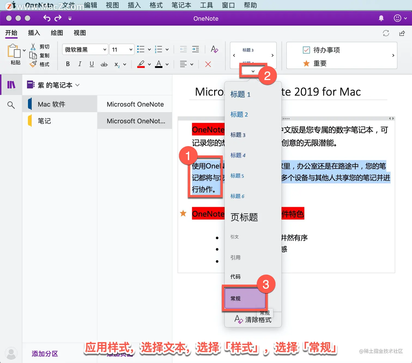The height and width of the screenshot is (363, 412).
Task: Open bullet list style dropdown
Action: (x=149, y=50)
